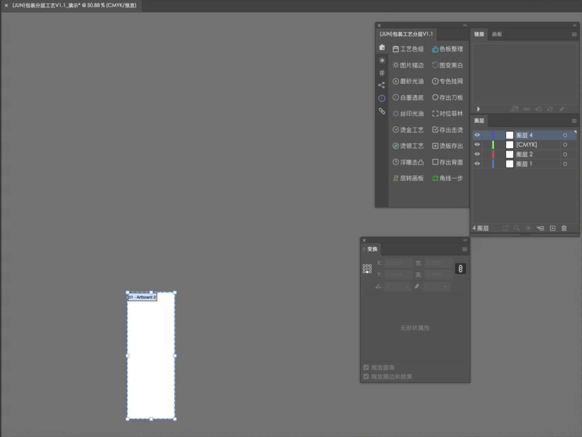Image resolution: width=582 pixels, height=437 pixels.
Task: Toggle constrain width and height proportions link
Action: coord(460,268)
